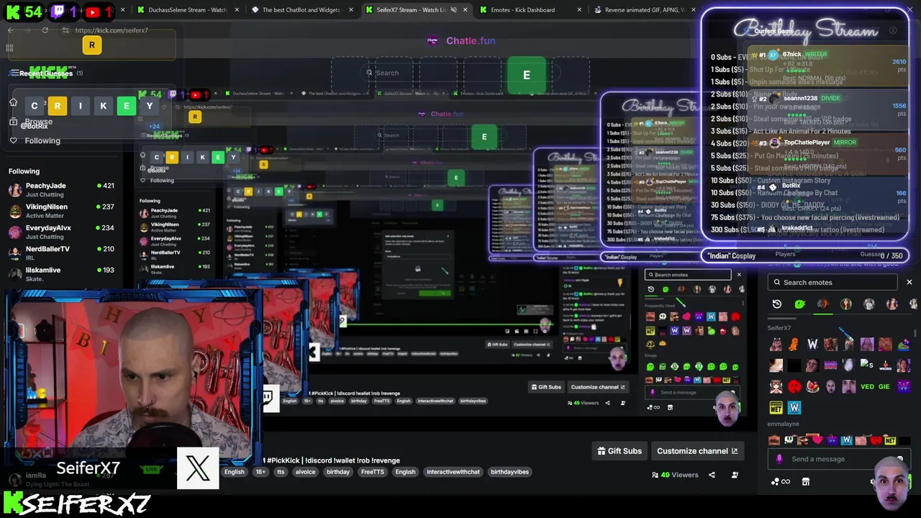The image size is (921, 518).
Task: Open NerdBallerTV channel in following list
Action: (61, 253)
